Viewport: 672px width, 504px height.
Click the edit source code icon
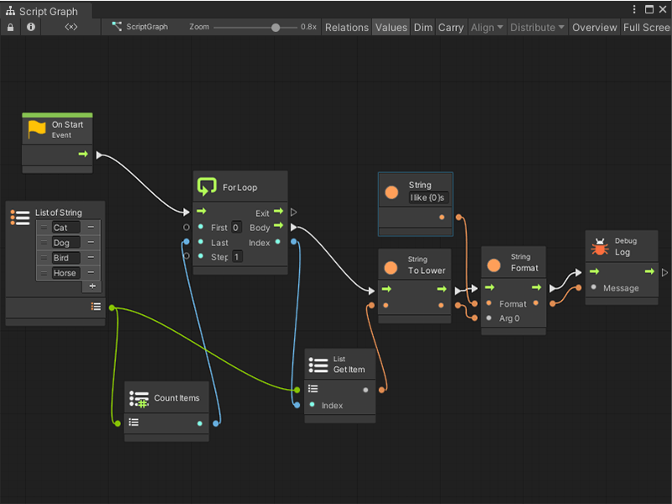pyautogui.click(x=71, y=27)
